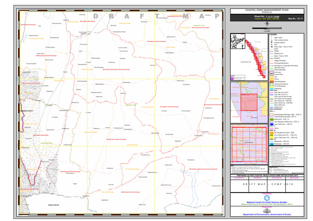Click the Sluice Gate legend symbol
Screen dimensions: 313x221
(271, 47)
